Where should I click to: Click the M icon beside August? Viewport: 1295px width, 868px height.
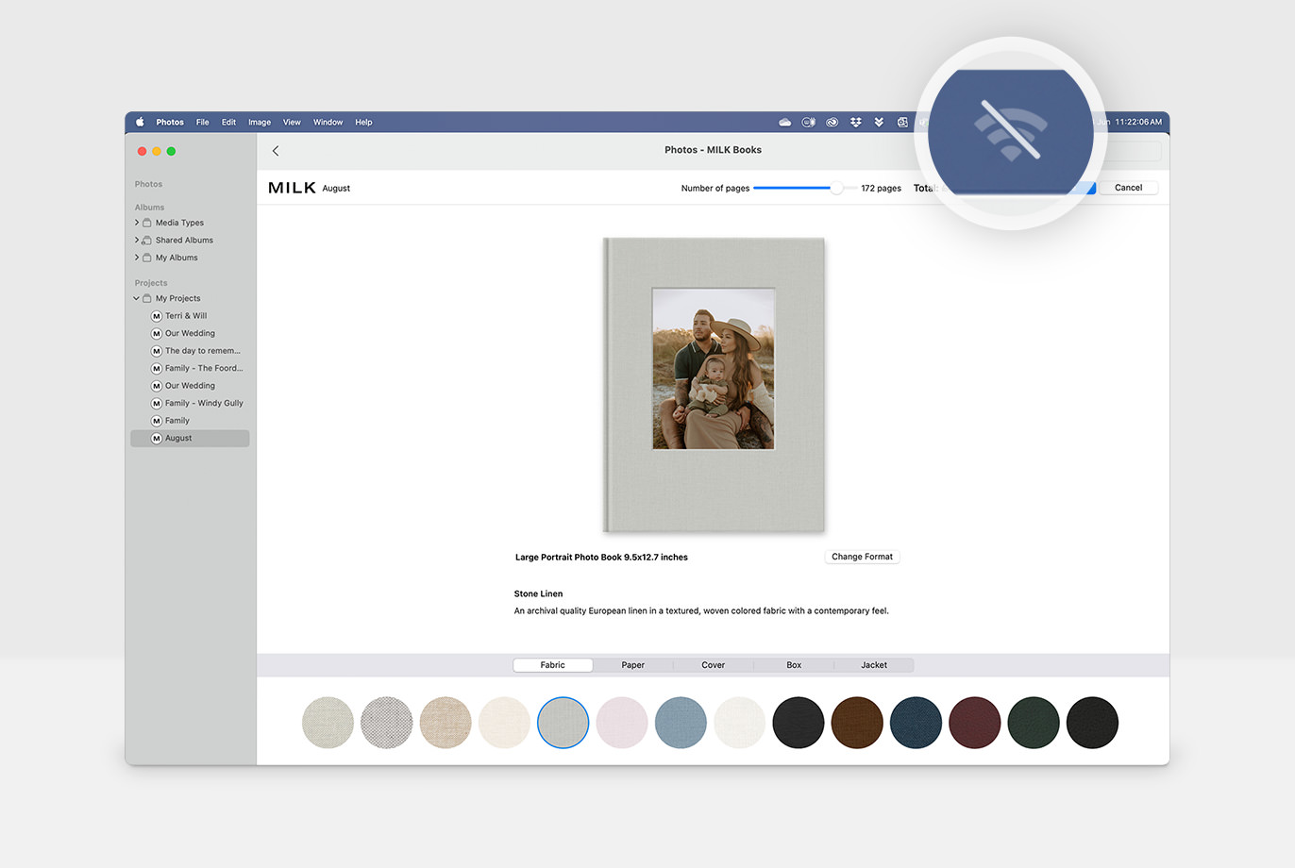click(x=157, y=439)
